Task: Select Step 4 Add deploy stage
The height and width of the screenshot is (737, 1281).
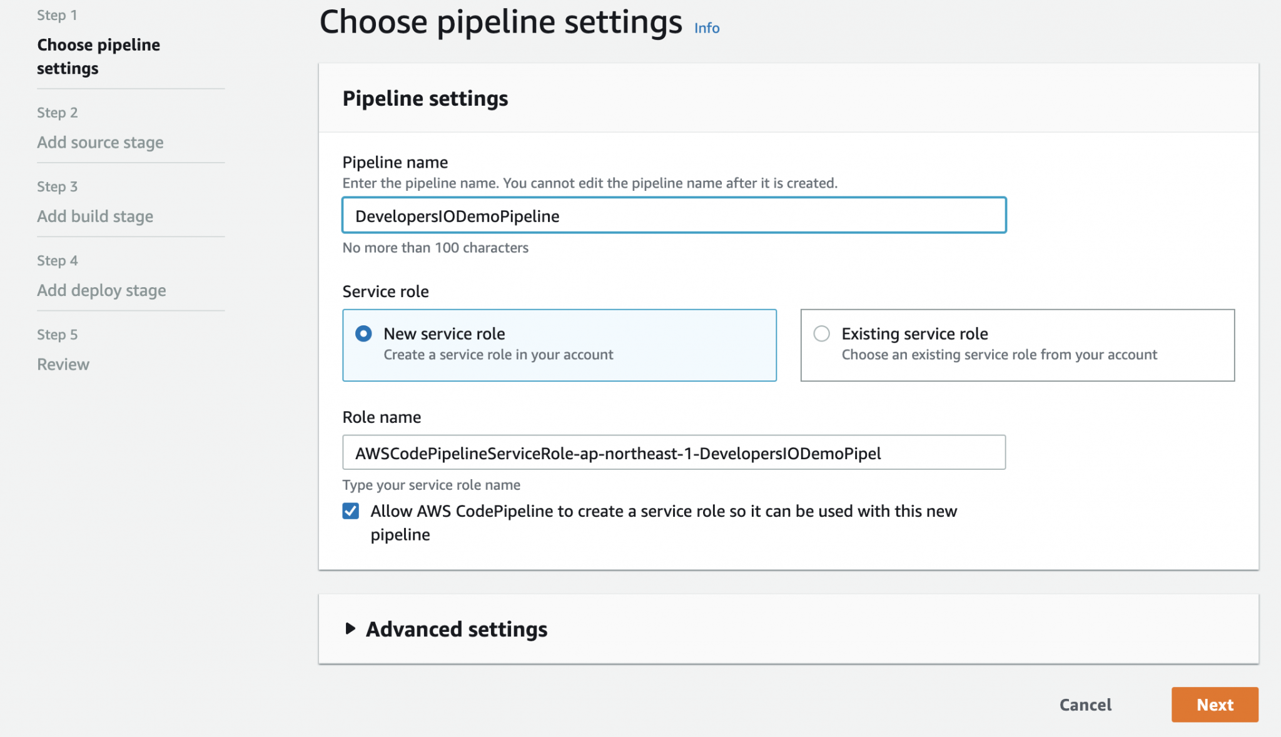Action: click(x=101, y=290)
